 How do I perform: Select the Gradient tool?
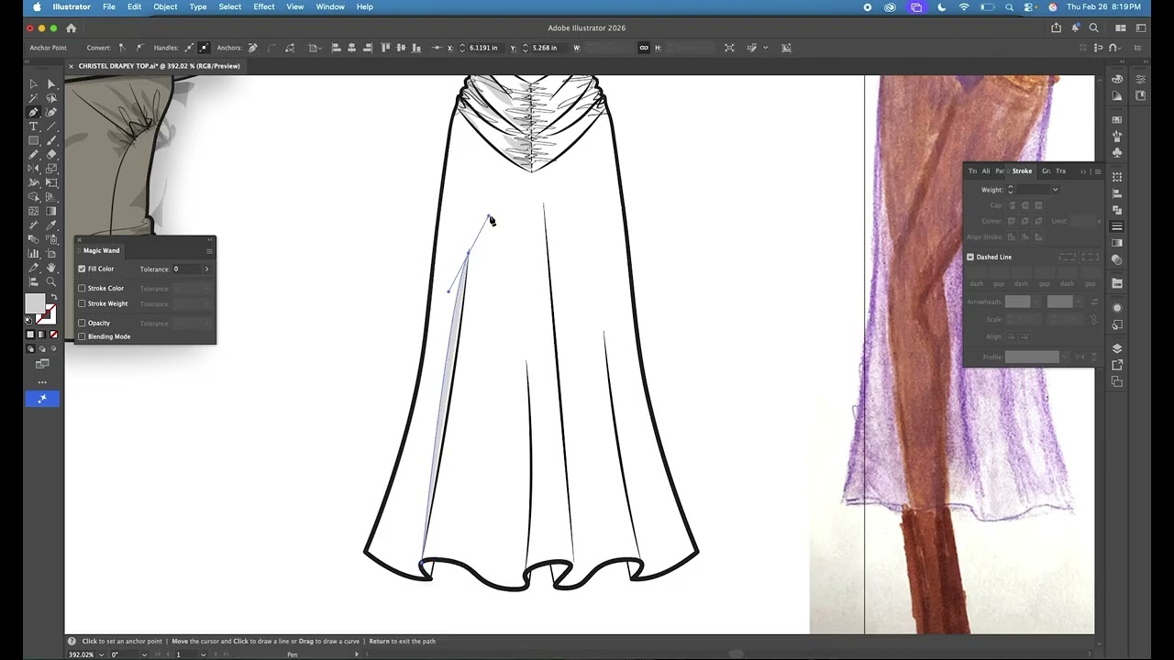51,211
